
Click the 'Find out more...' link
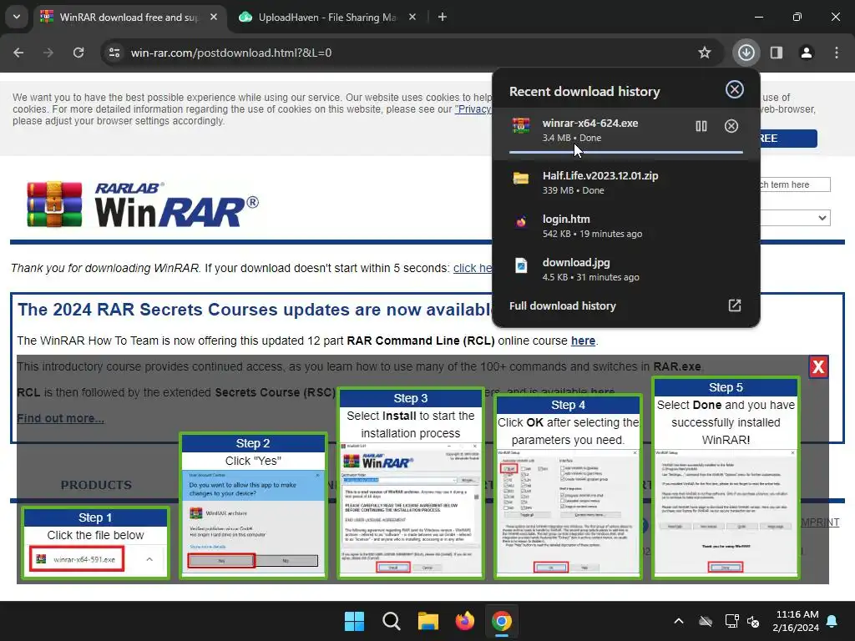60,418
